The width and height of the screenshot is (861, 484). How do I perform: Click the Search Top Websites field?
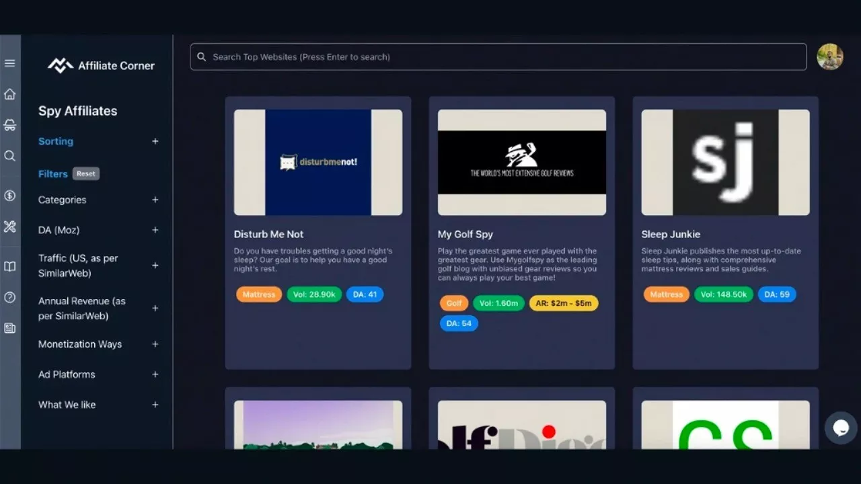click(498, 57)
